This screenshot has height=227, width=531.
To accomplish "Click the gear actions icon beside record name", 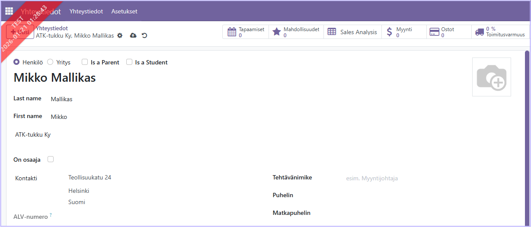I will 120,35.
